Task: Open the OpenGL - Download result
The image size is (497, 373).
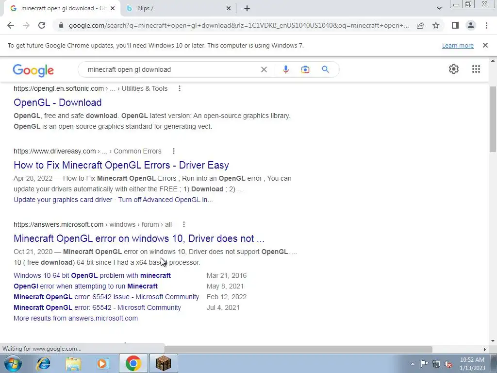Action: coord(58,102)
